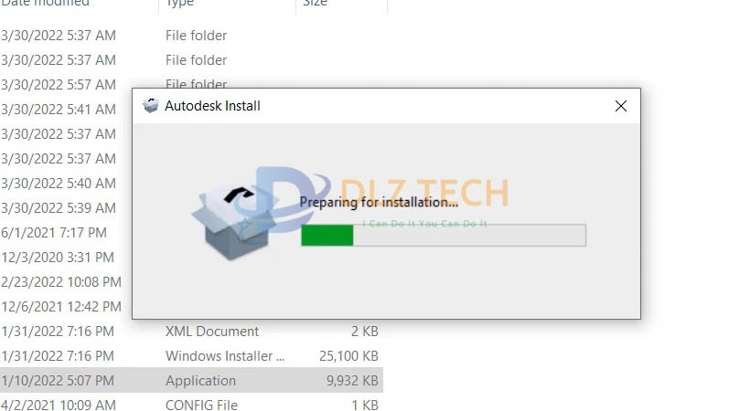
Task: Select the first File folder row
Action: (191, 36)
